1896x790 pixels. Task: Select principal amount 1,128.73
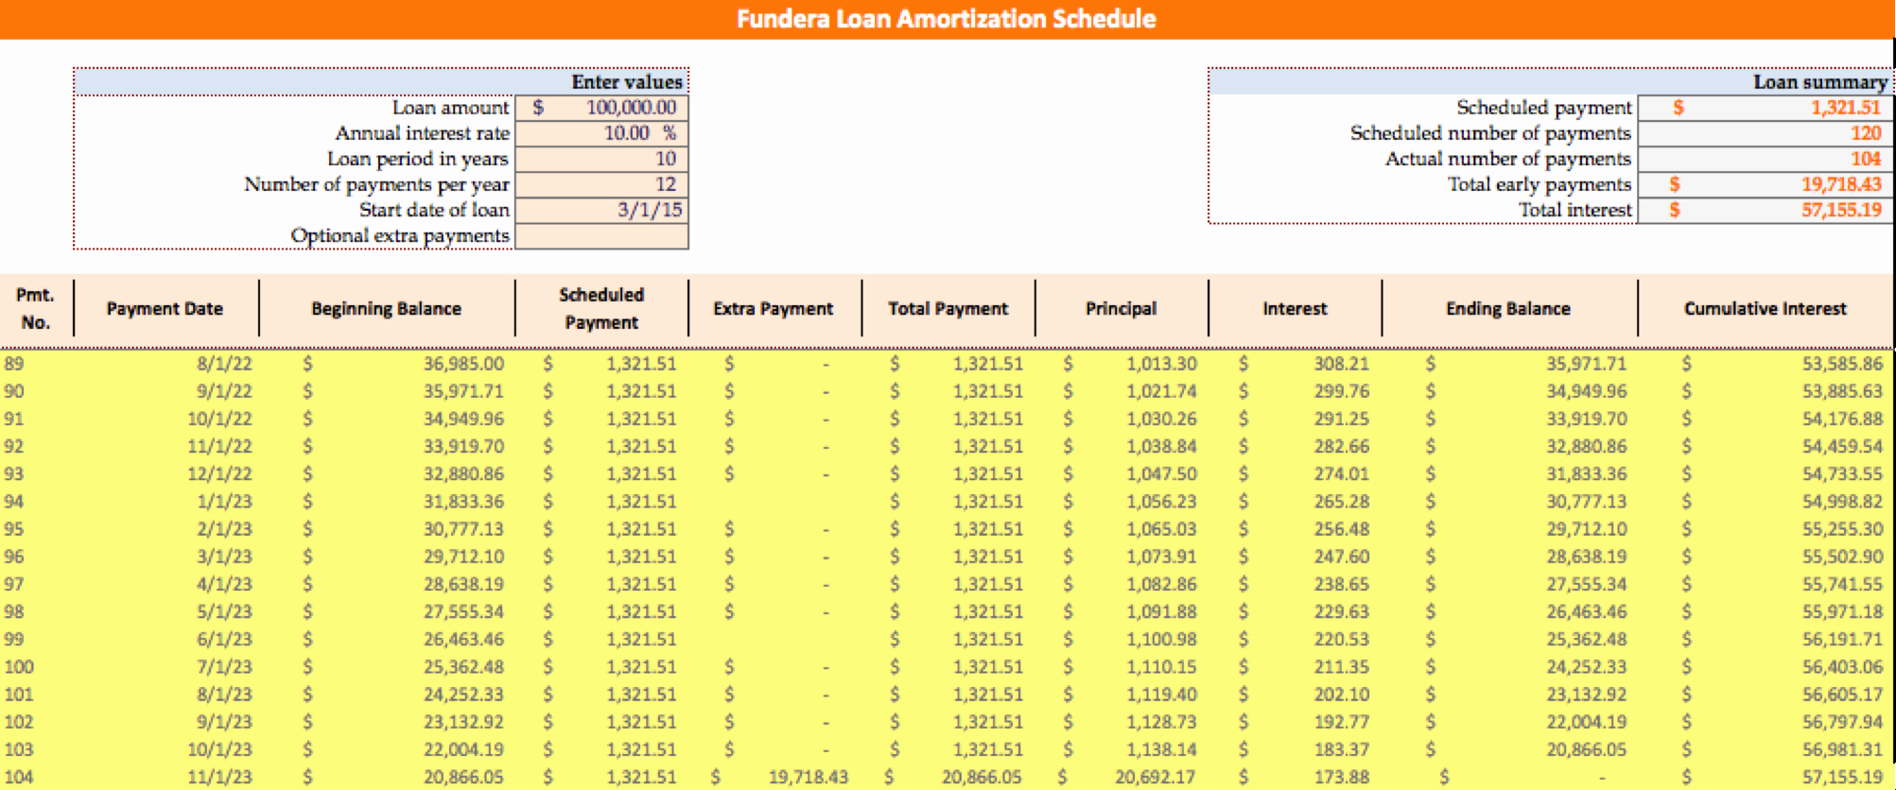click(1161, 722)
